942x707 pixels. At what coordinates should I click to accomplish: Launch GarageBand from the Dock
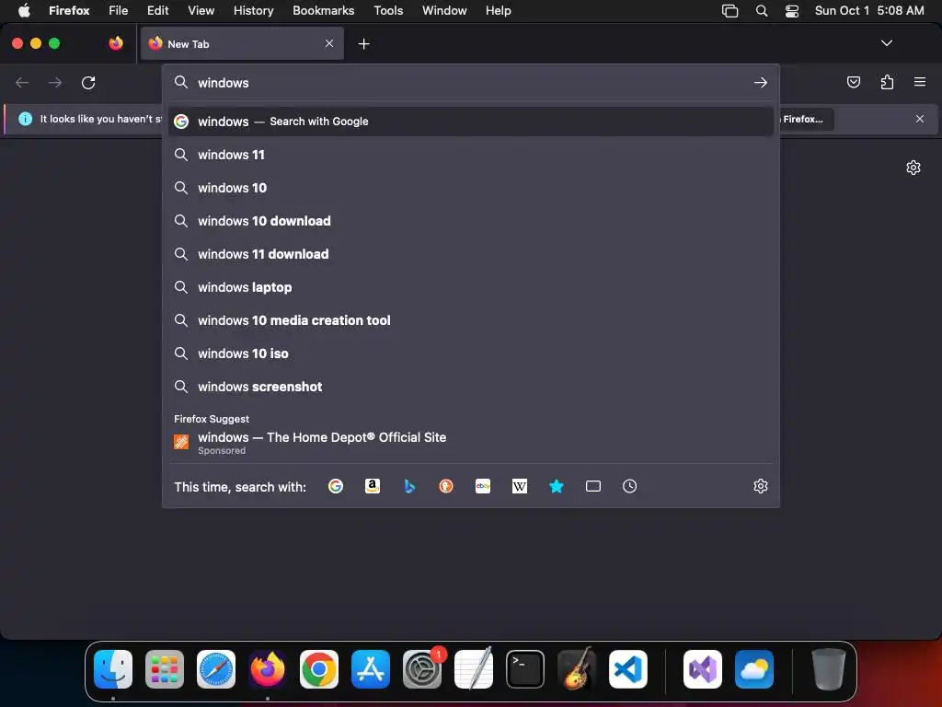click(x=576, y=668)
